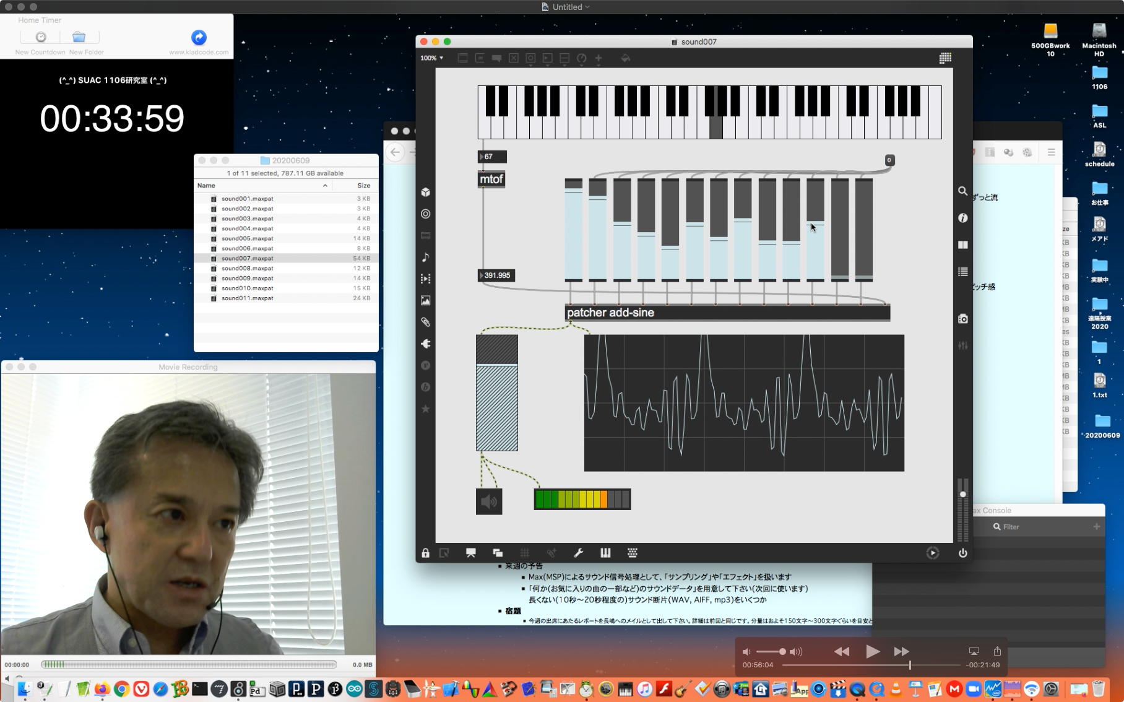Open the Objects browser cube icon

point(425,192)
